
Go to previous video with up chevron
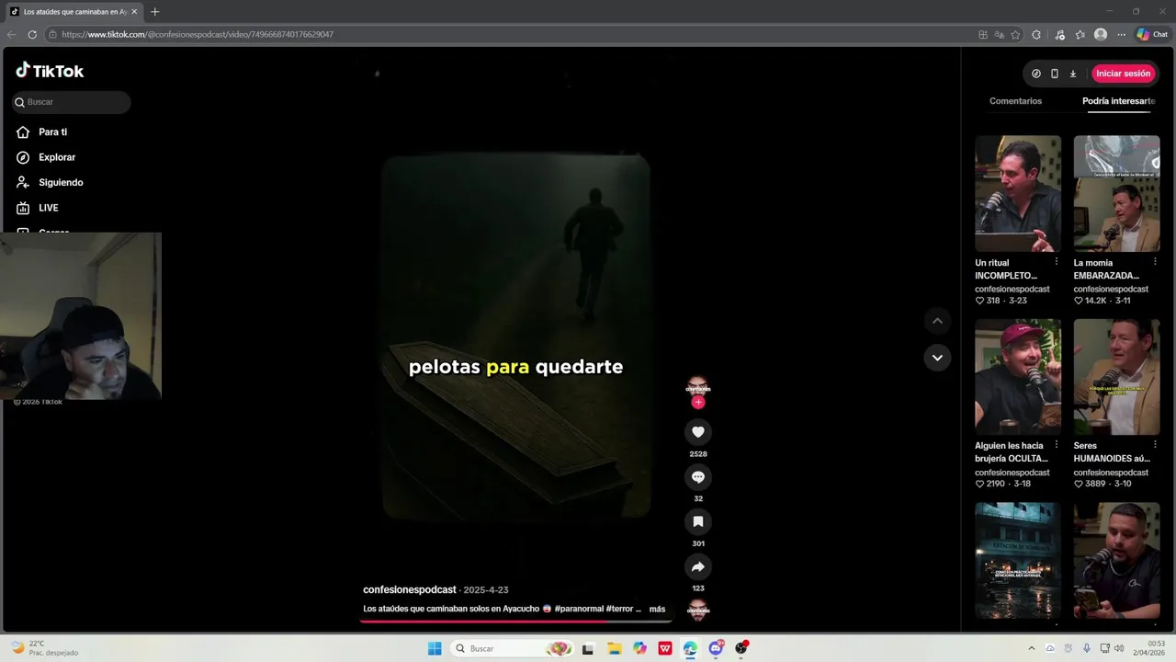pyautogui.click(x=937, y=321)
